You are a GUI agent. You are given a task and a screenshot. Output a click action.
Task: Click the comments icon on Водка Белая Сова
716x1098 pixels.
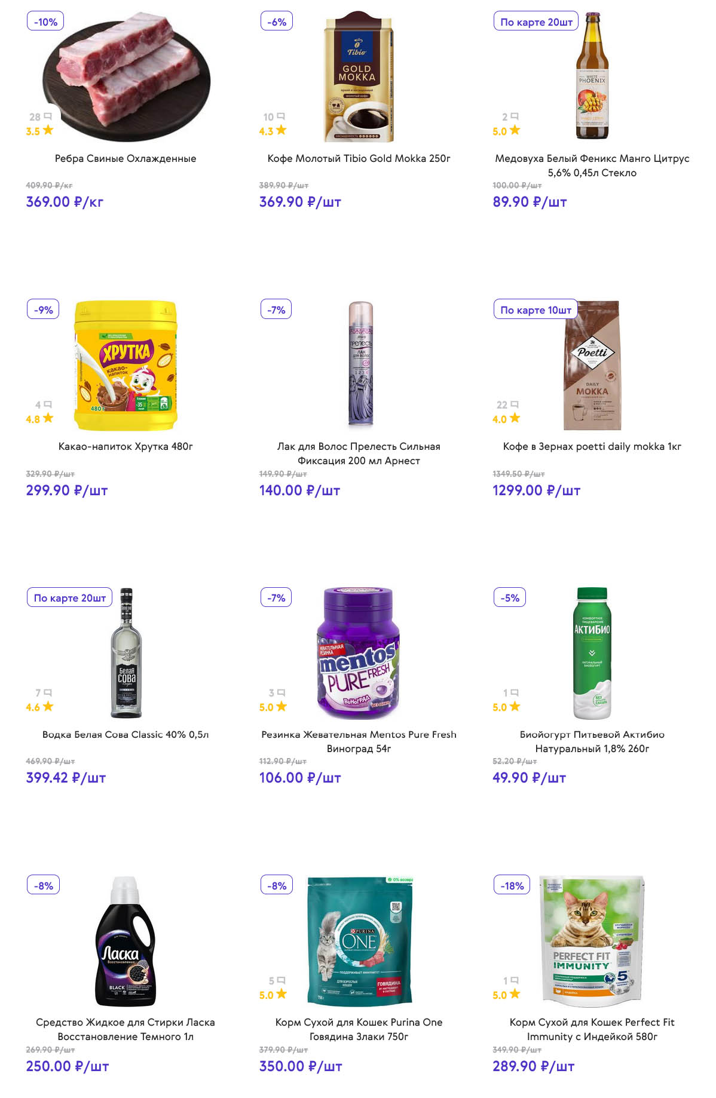click(48, 692)
